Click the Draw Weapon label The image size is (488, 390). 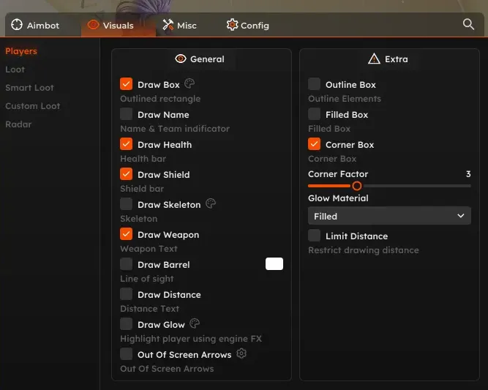[168, 235]
